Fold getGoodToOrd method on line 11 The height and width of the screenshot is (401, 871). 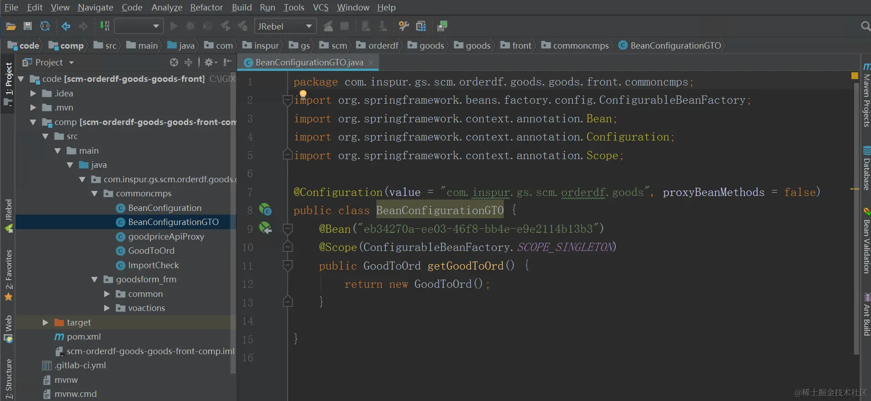(287, 265)
